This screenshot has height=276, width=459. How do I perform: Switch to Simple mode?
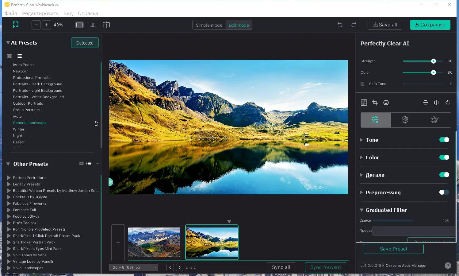coord(209,25)
